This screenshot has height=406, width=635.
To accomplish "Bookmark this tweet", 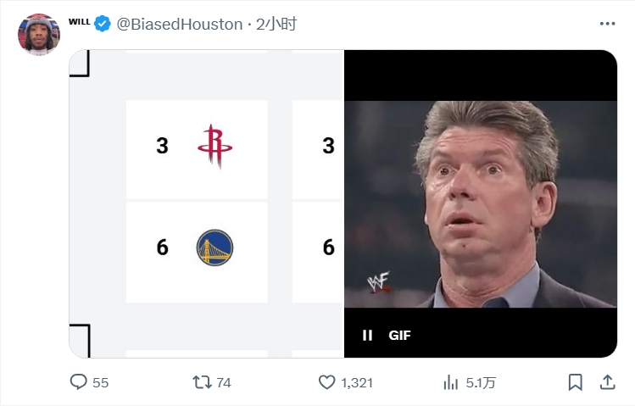I will pos(575,382).
